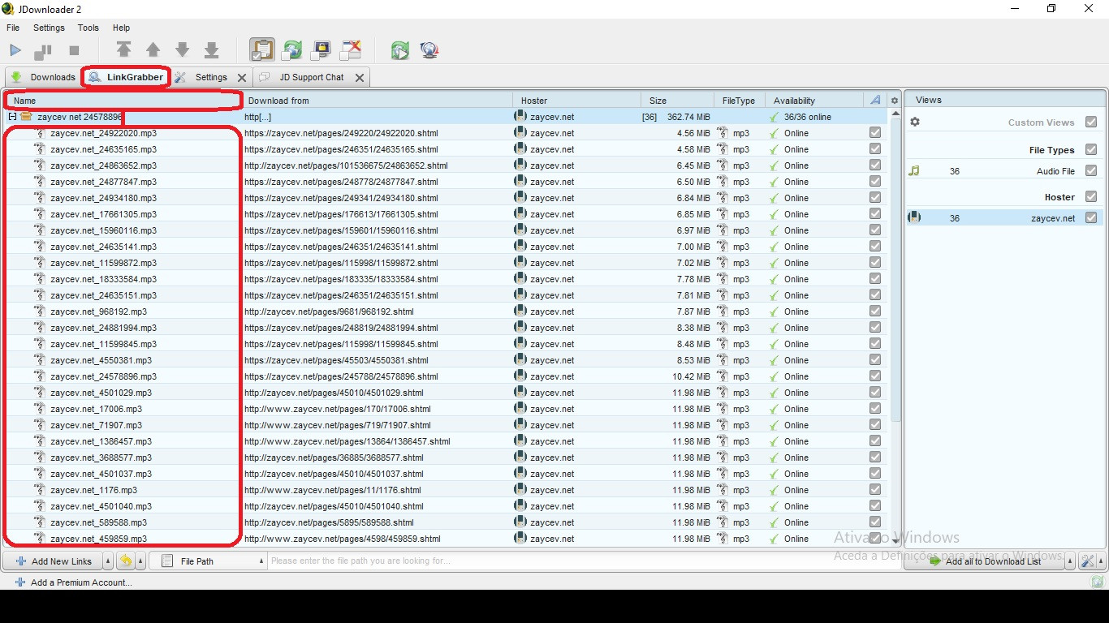Open dropdown arrow beside bottom wrench icon
1109x623 pixels.
tap(1102, 561)
